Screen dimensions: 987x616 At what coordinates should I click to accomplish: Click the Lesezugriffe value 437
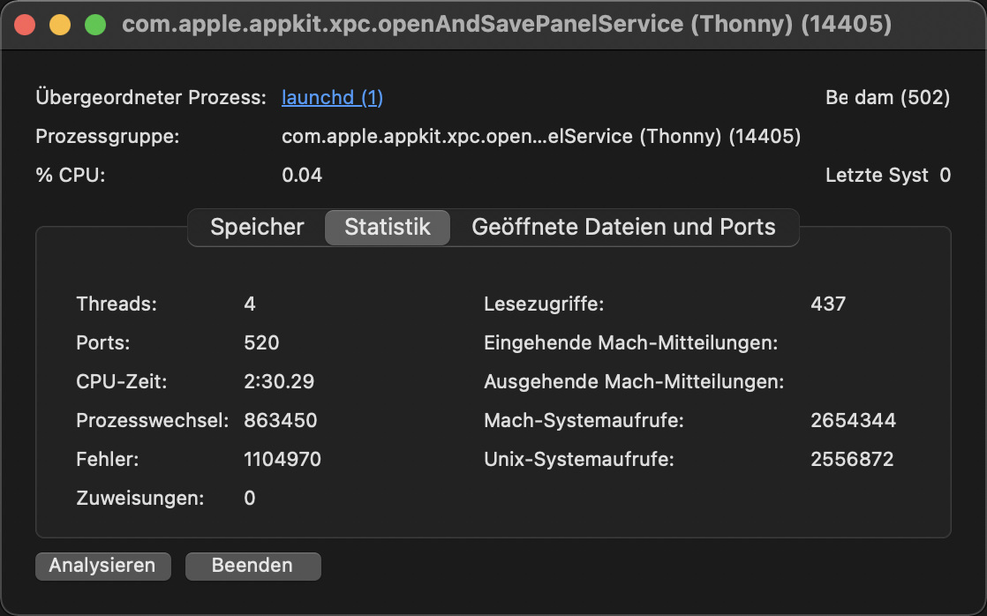click(828, 304)
